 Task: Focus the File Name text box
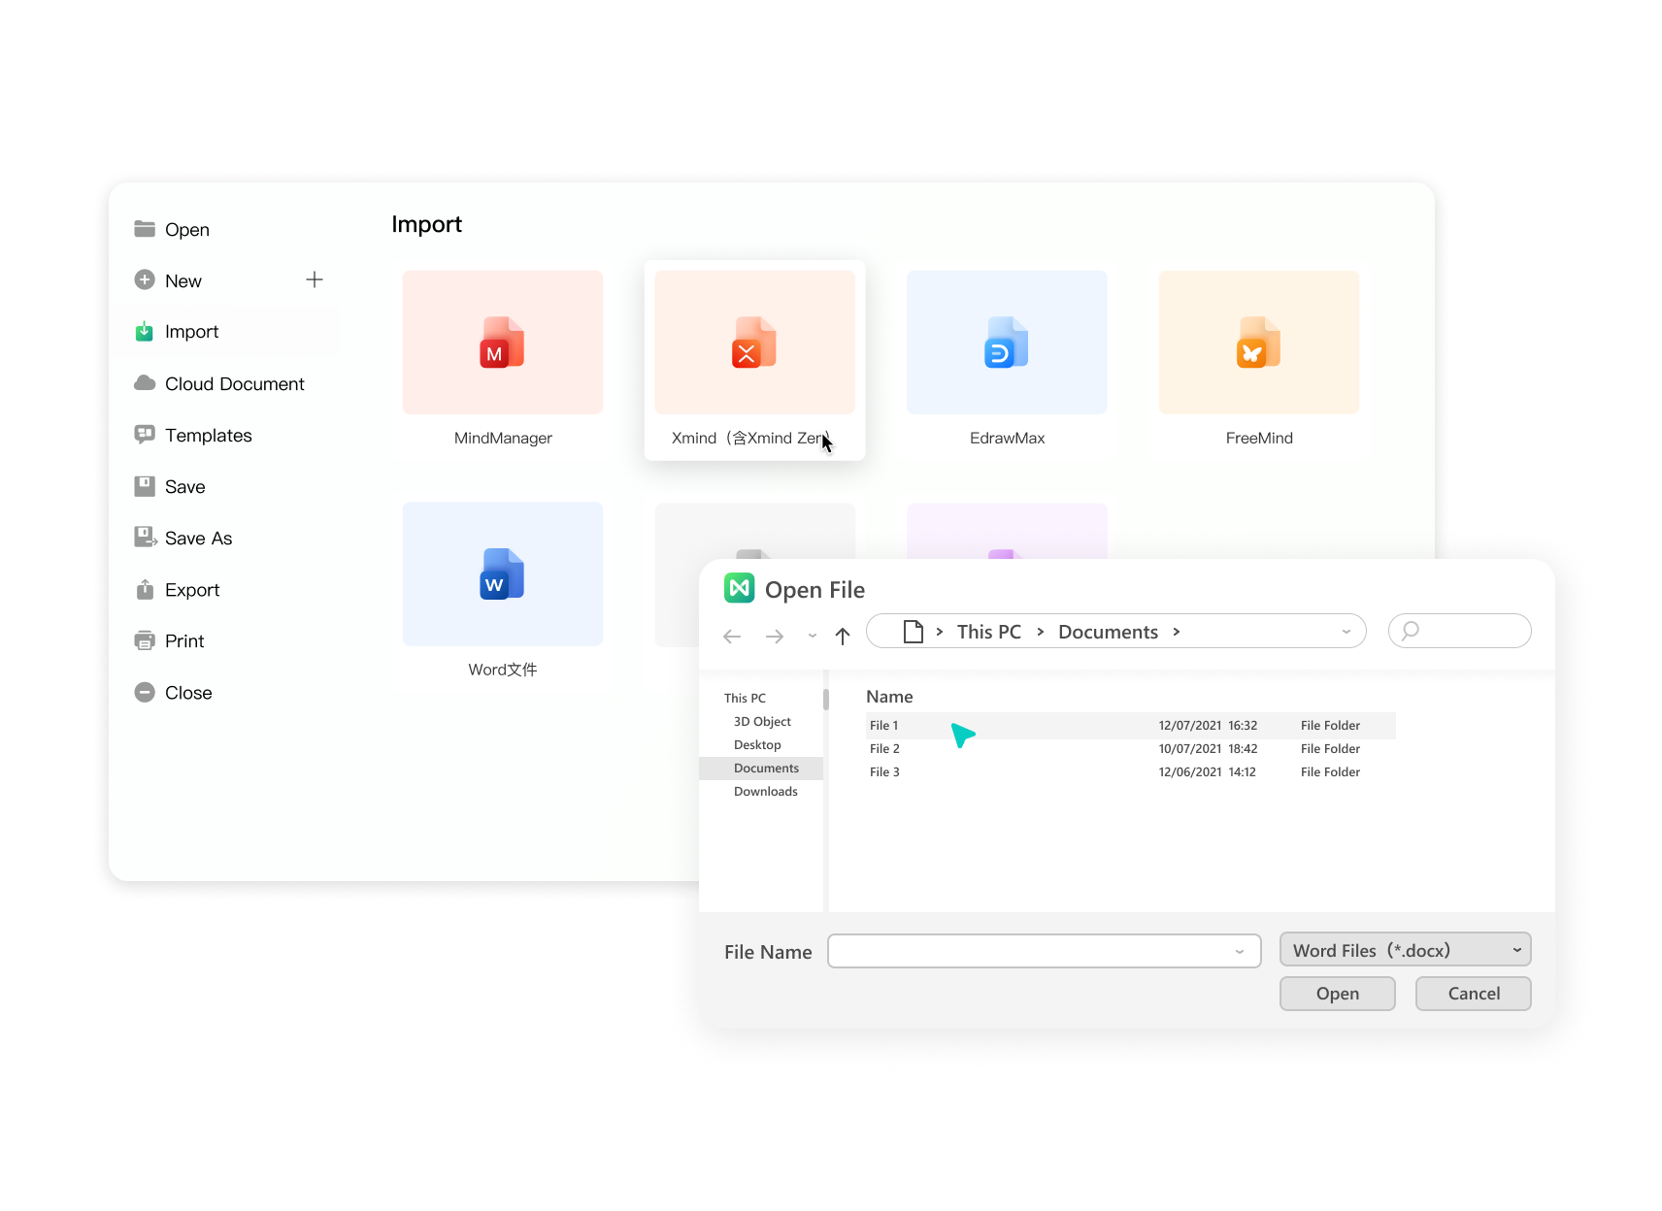coord(1044,951)
